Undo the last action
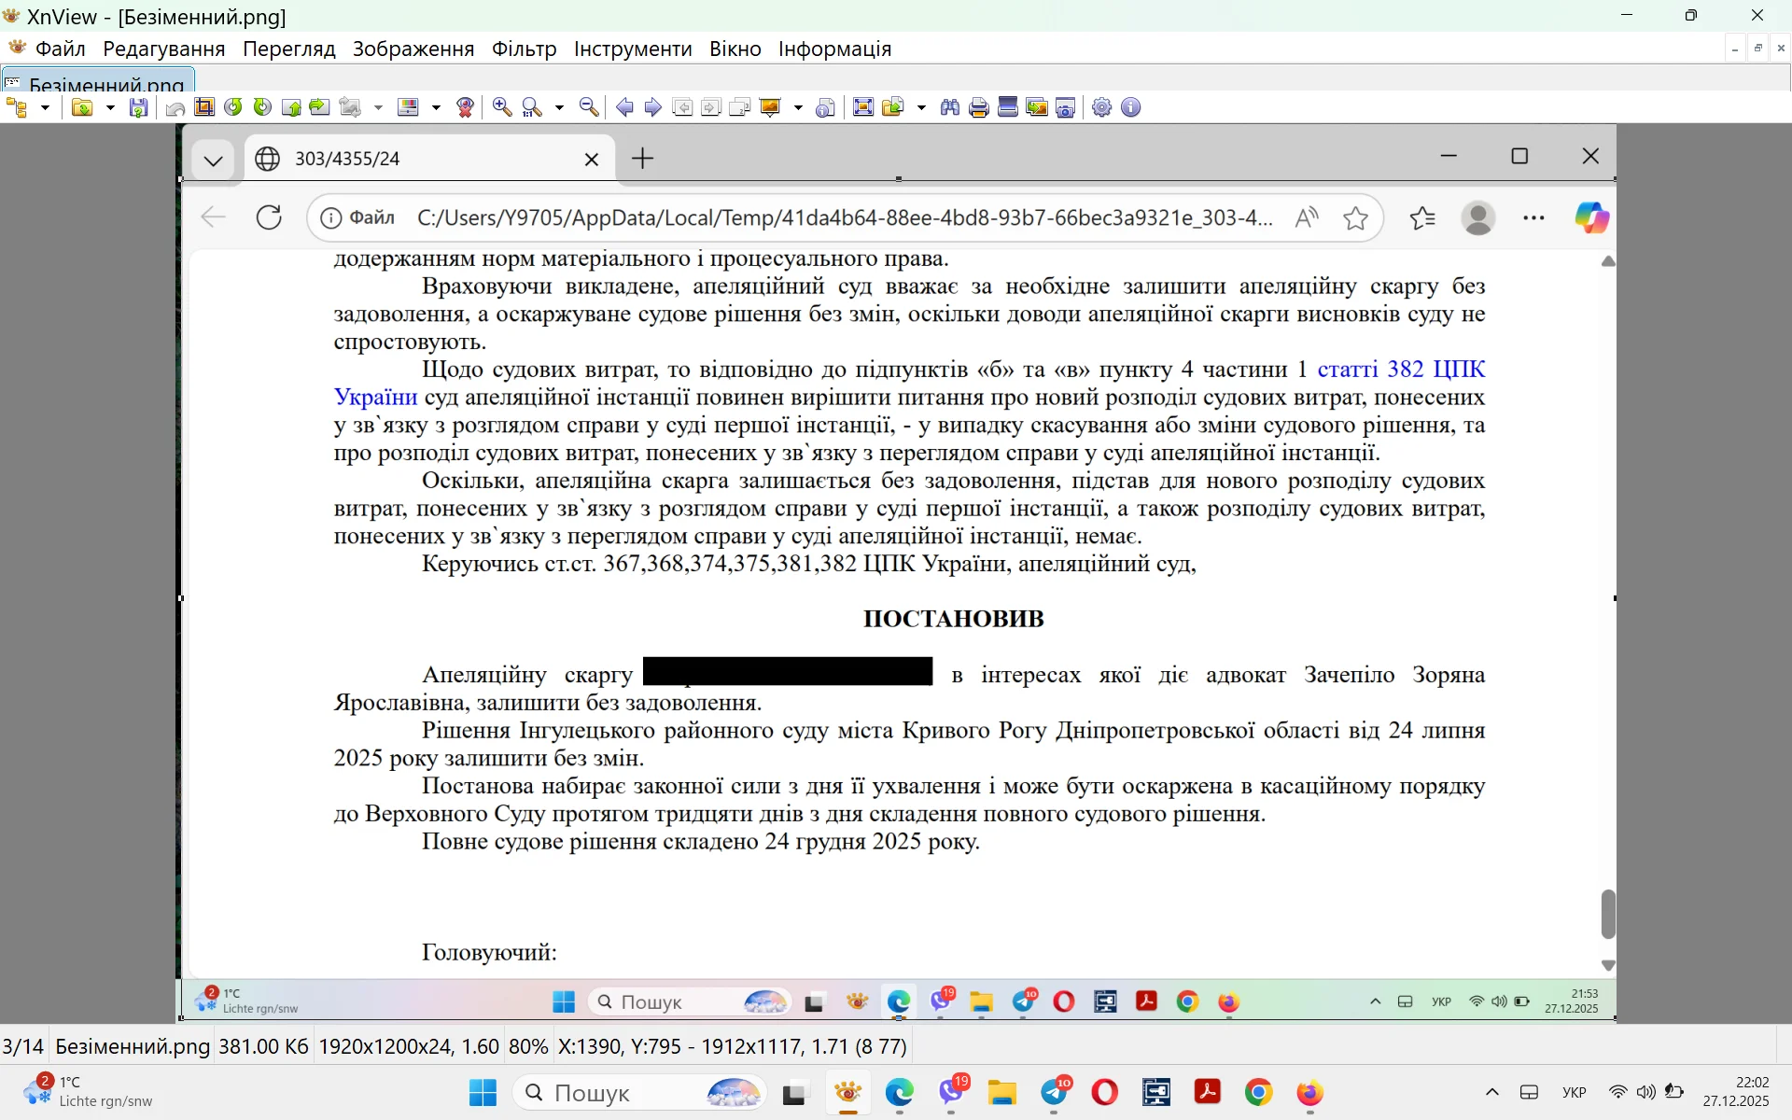Viewport: 1792px width, 1120px height. [x=175, y=107]
